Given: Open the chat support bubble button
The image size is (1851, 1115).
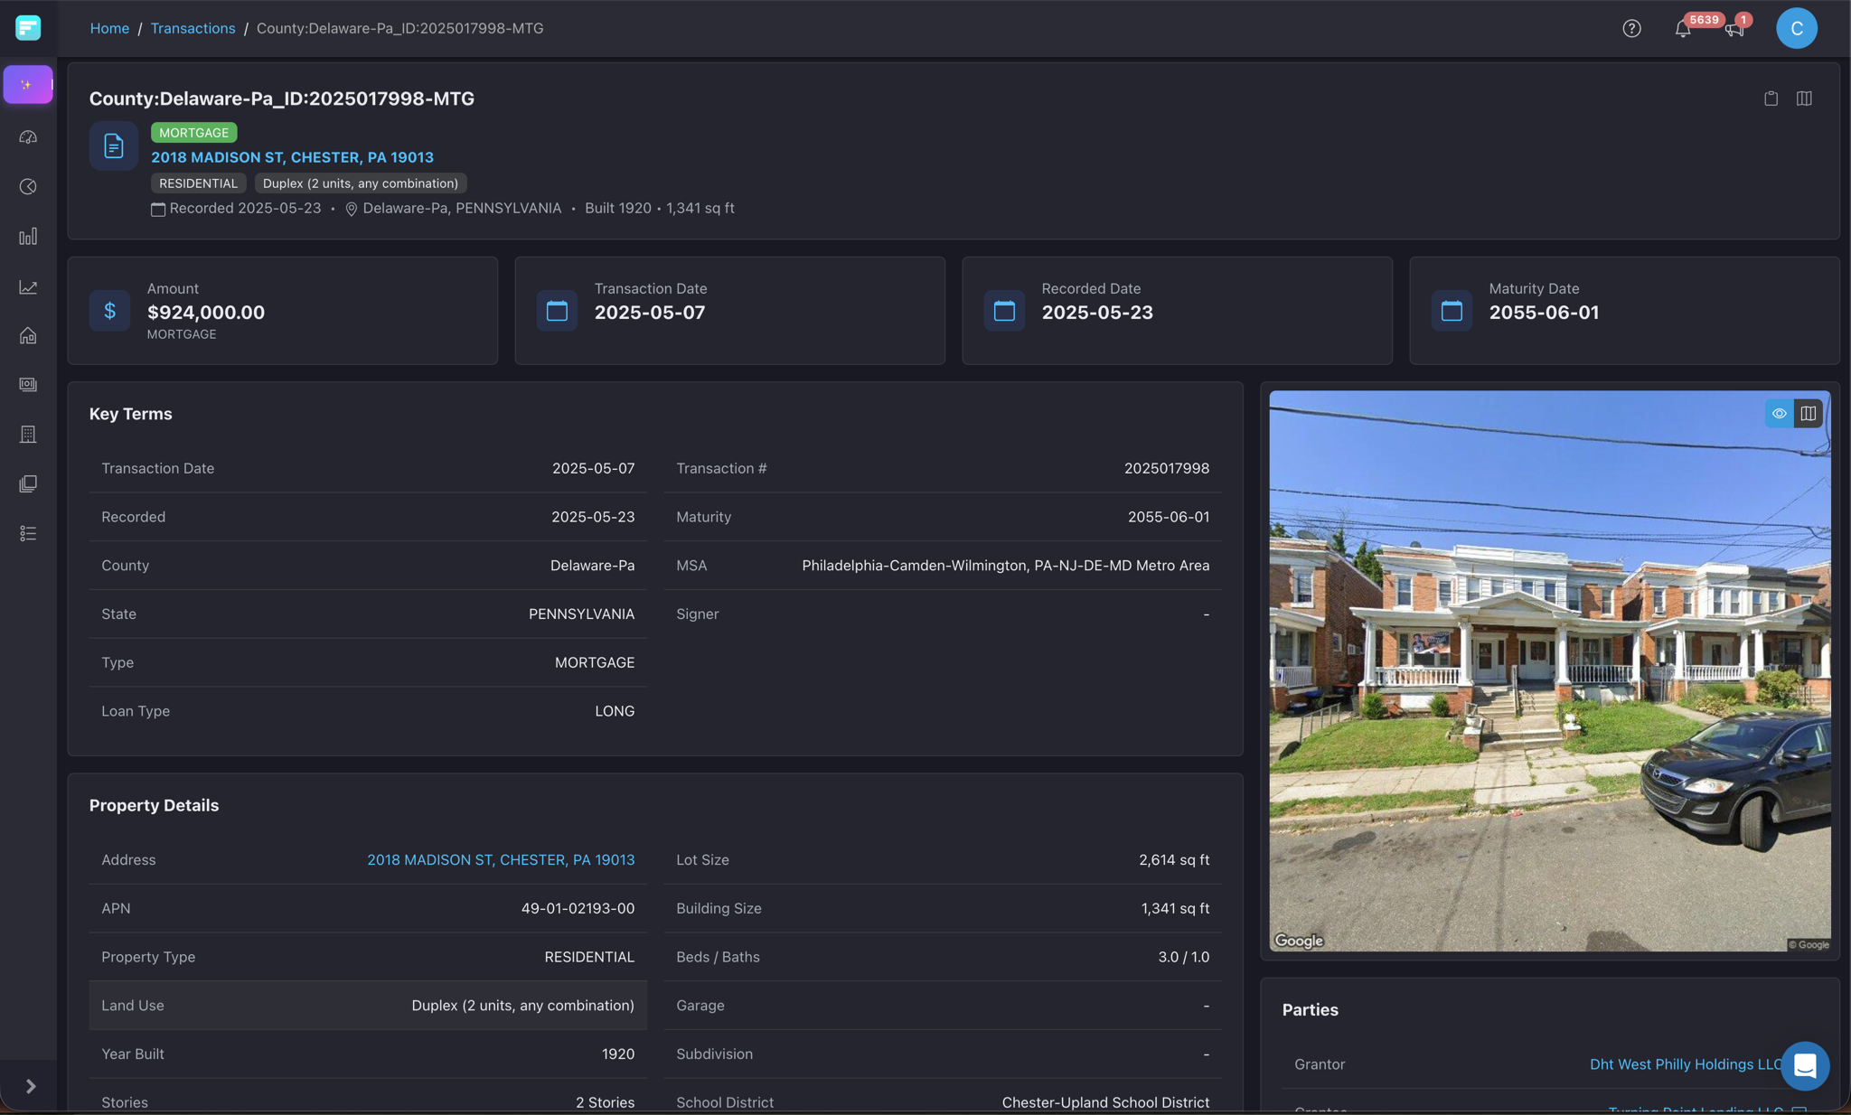Looking at the screenshot, I should point(1804,1066).
